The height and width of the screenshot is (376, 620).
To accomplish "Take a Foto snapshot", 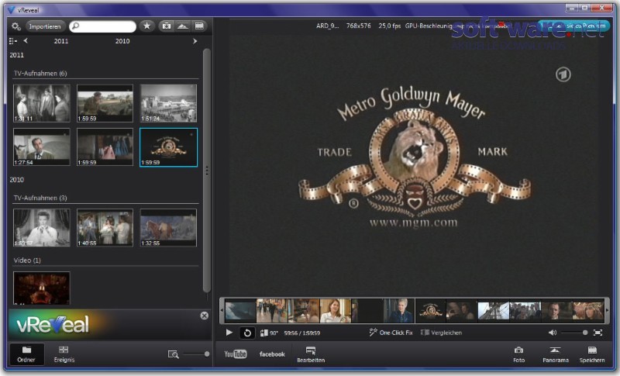I will coord(518,354).
